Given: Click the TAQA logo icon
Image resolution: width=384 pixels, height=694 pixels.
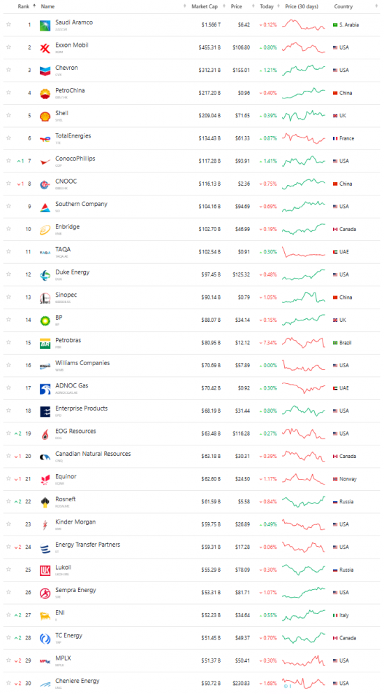Looking at the screenshot, I should pyautogui.click(x=45, y=253).
